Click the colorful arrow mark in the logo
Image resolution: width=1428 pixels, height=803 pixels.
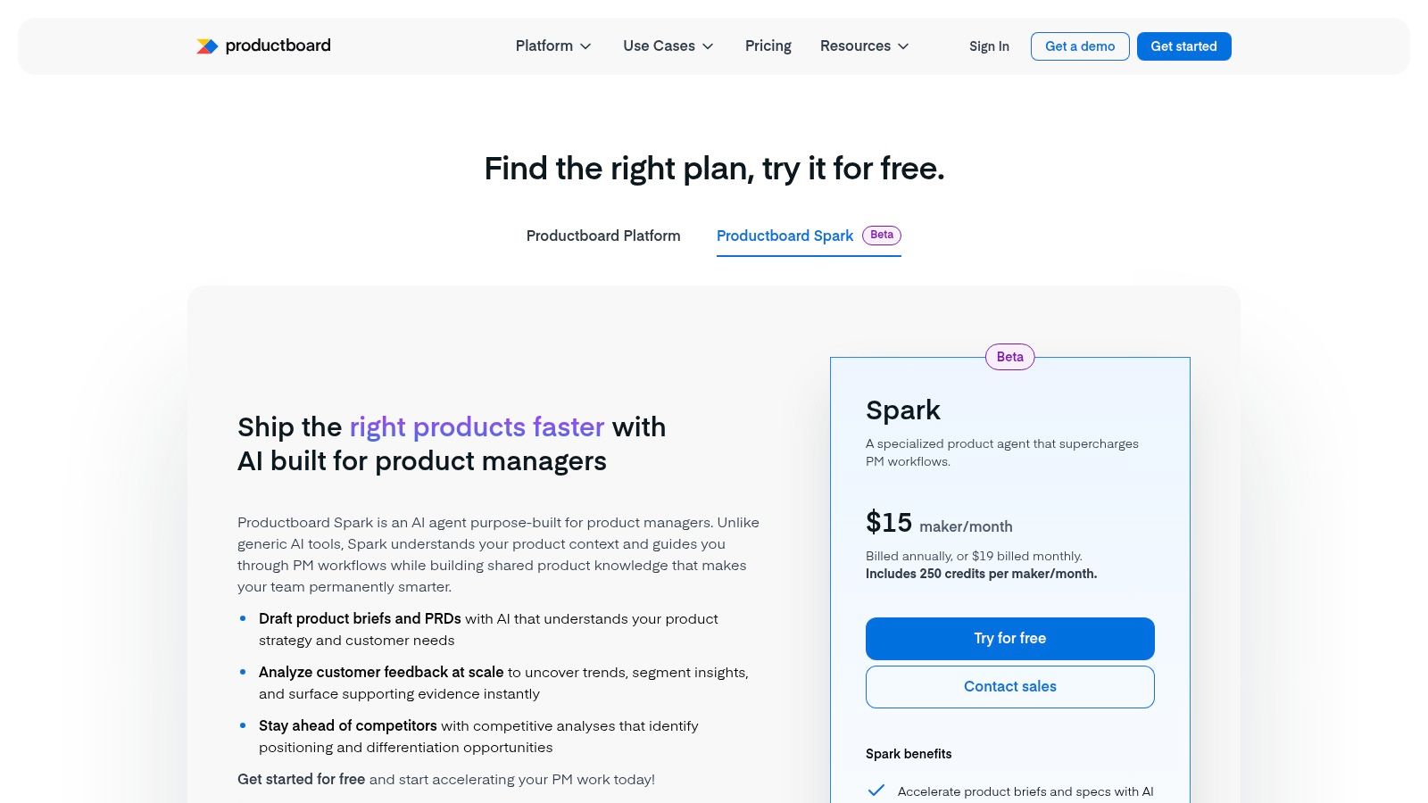206,46
